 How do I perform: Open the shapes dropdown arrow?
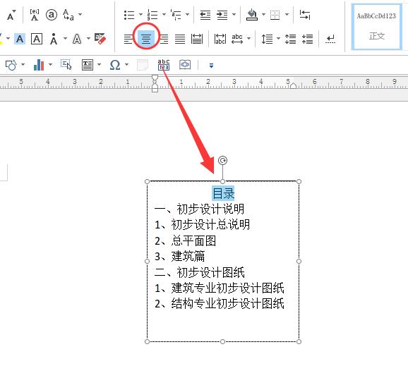click(x=23, y=64)
